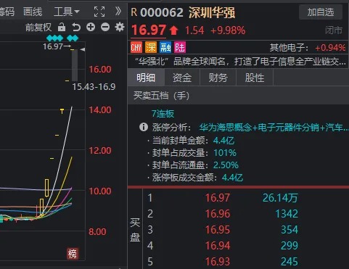Click buy volume 354
This screenshot has width=349, height=269.
(290, 230)
